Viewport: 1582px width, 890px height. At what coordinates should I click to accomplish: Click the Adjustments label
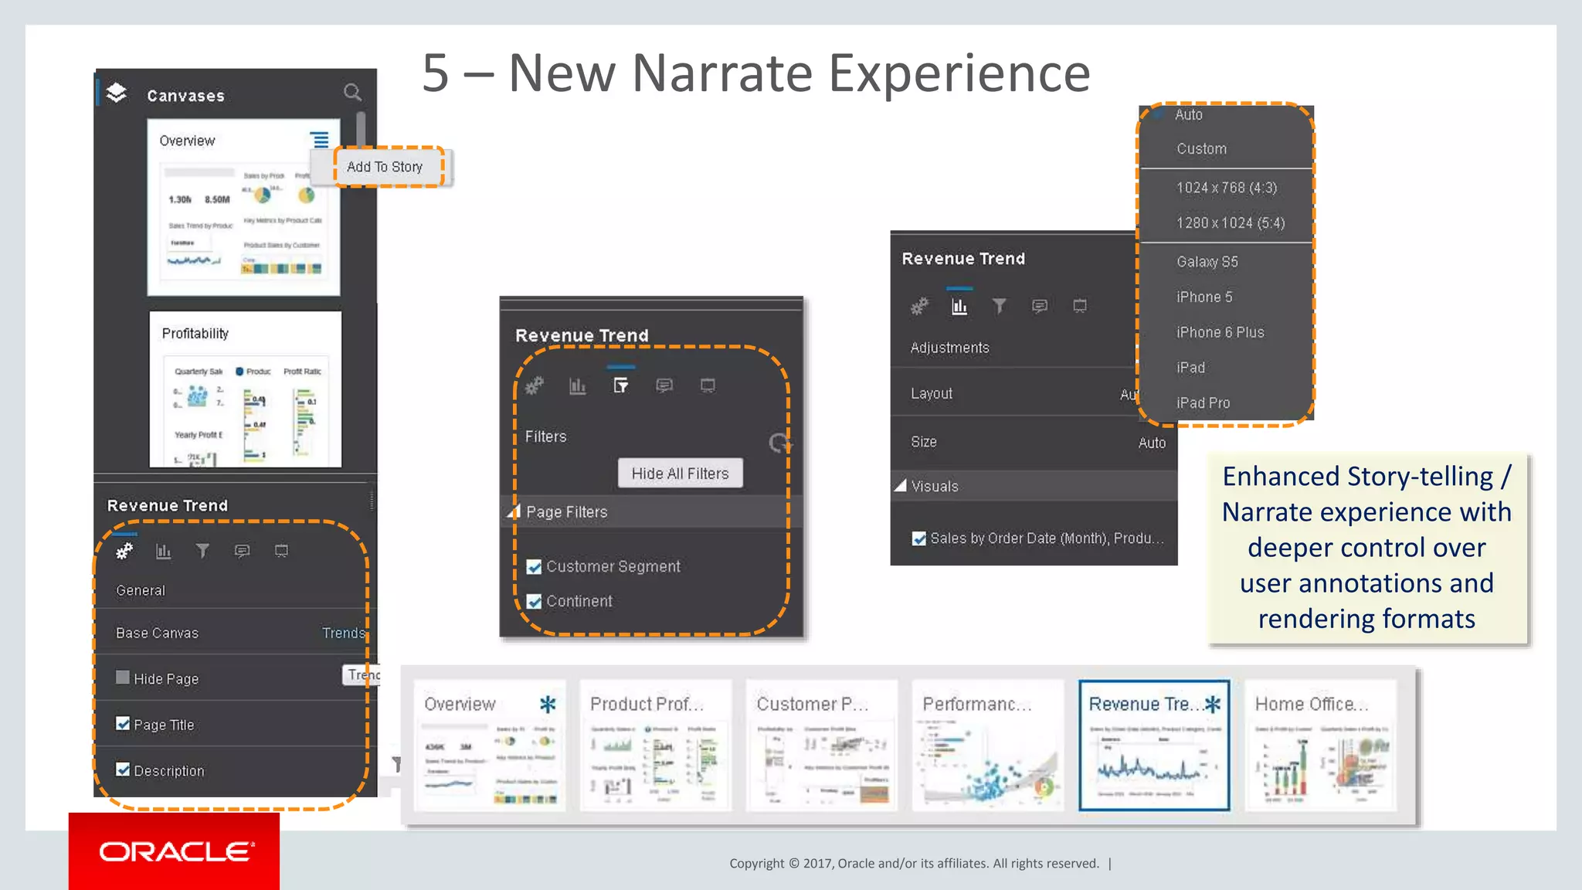(949, 348)
